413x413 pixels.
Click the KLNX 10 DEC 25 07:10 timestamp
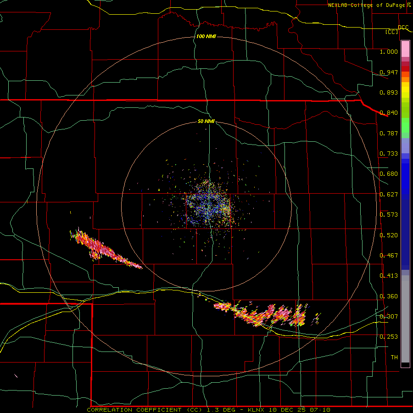(289, 410)
